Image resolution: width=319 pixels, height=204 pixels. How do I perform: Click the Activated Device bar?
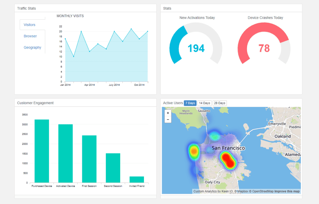(x=65, y=154)
